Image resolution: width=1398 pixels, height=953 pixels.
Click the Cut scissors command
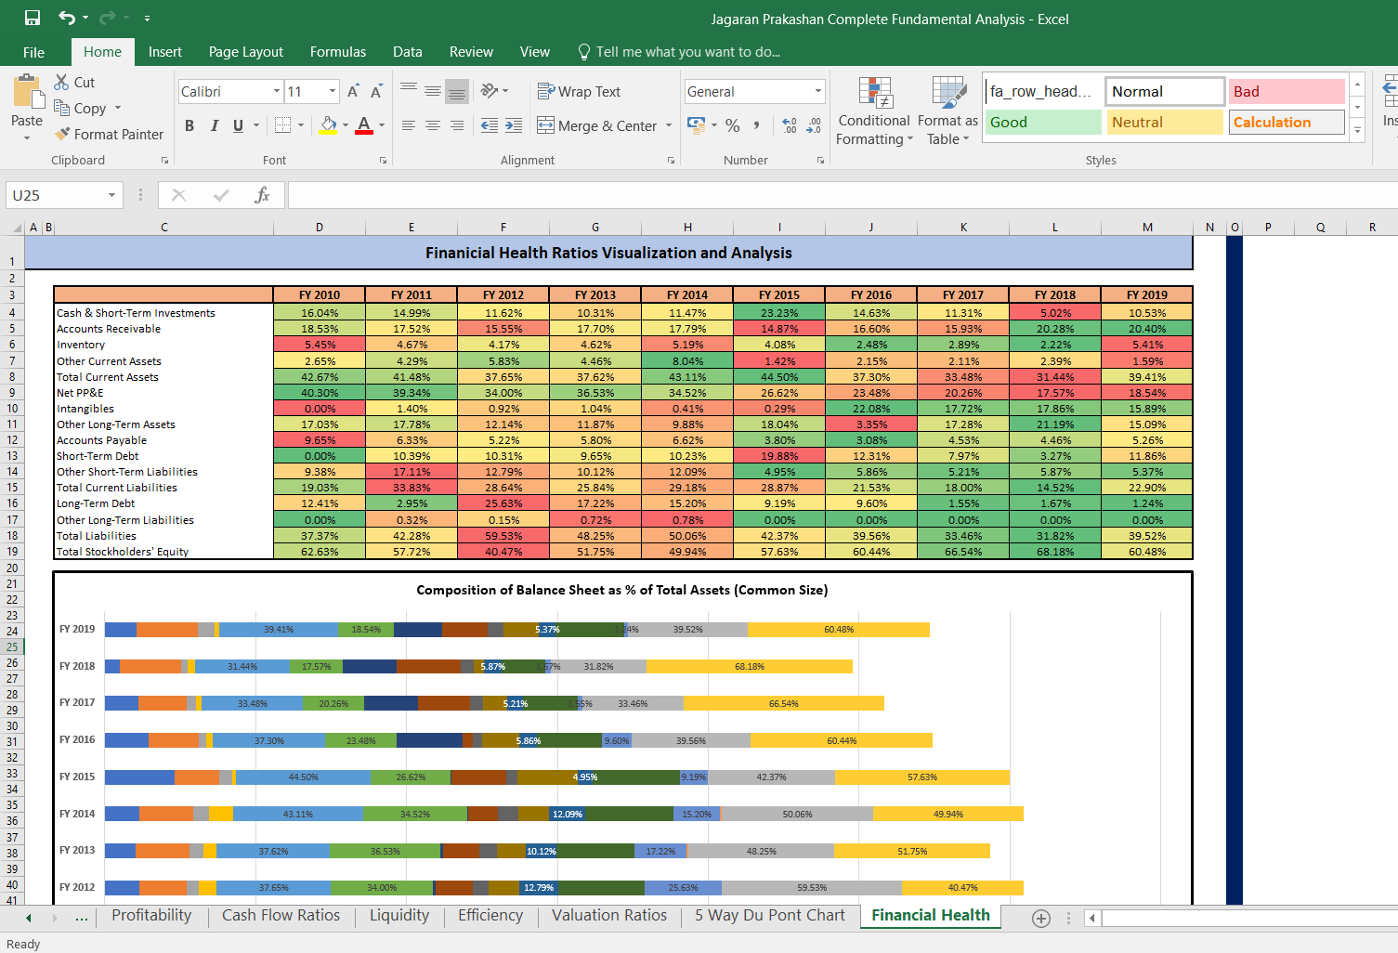pyautogui.click(x=74, y=82)
